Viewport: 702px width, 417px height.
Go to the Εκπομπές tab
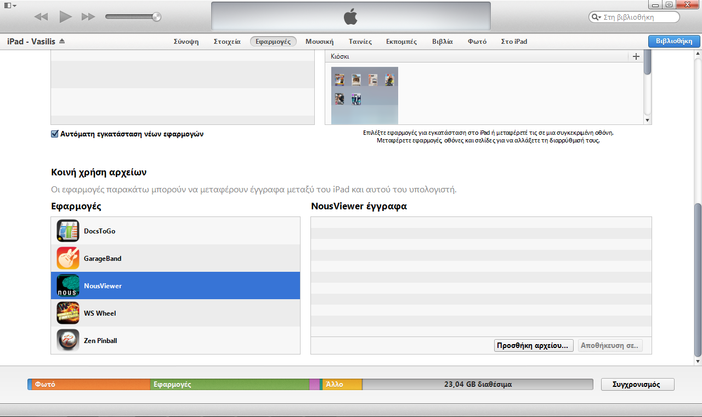pos(401,42)
